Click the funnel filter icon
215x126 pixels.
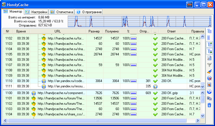pos(209,65)
